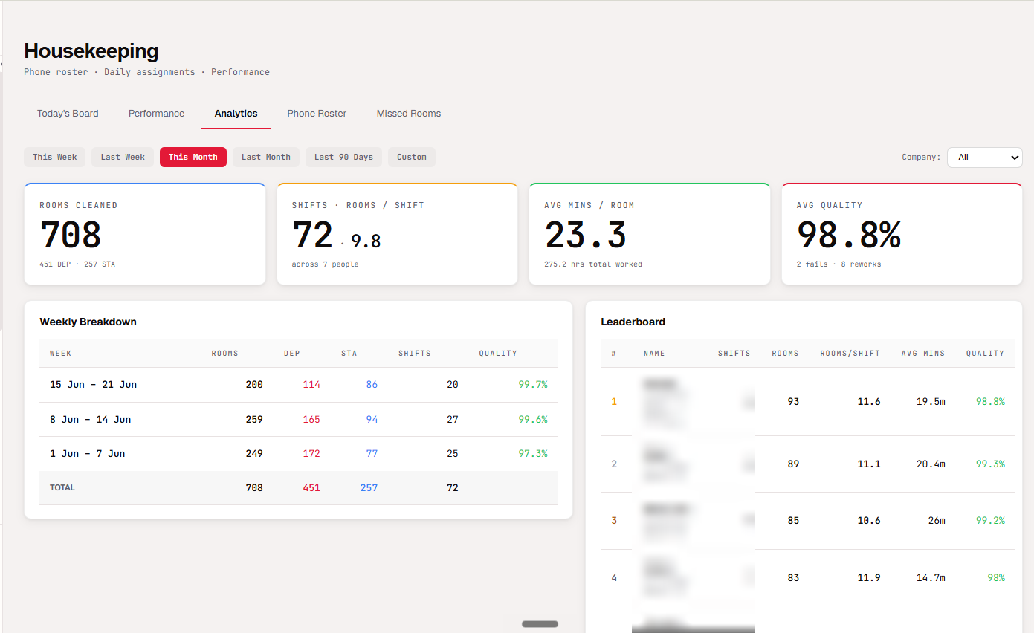Click rooms value 249
This screenshot has height=633, width=1034.
point(254,453)
